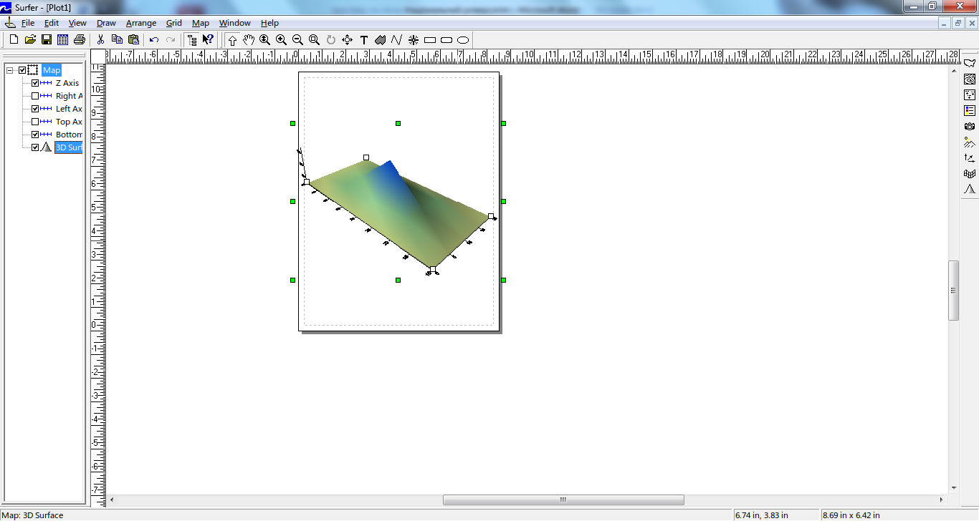979x521 pixels.
Task: Select Z Axis in Object Manager
Action: [x=67, y=83]
